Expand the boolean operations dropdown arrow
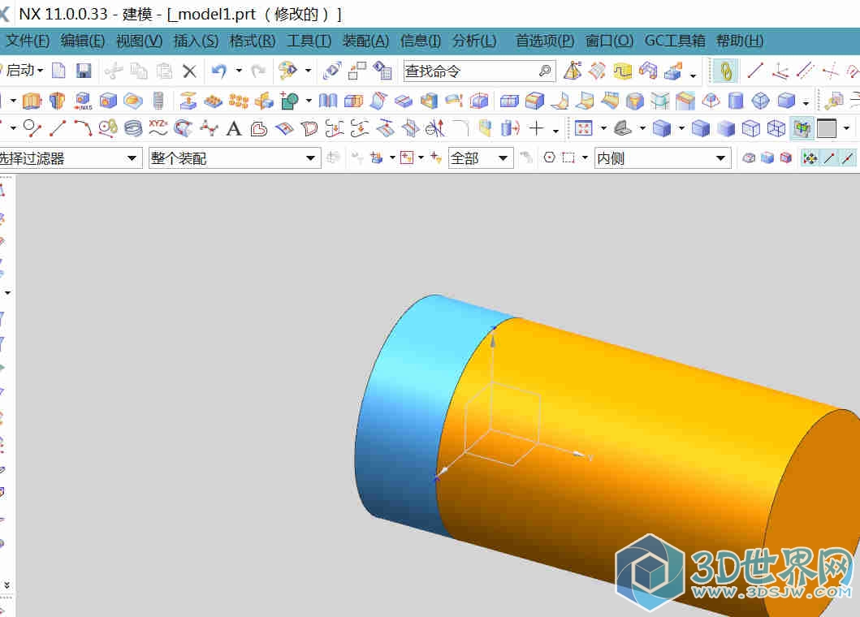The width and height of the screenshot is (860, 617). 309,101
